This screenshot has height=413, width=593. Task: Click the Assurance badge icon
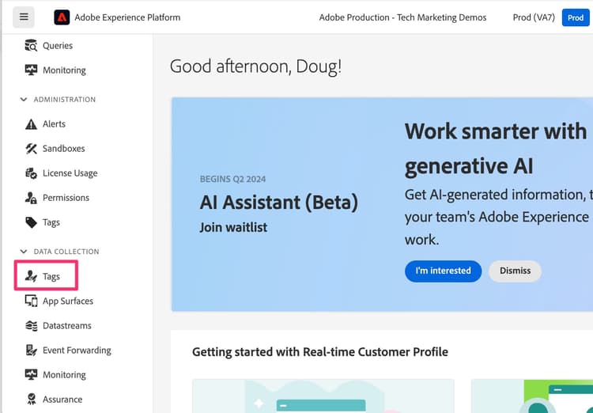pyautogui.click(x=32, y=400)
